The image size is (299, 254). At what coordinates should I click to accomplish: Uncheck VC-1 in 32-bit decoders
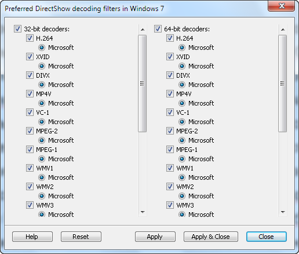30,113
